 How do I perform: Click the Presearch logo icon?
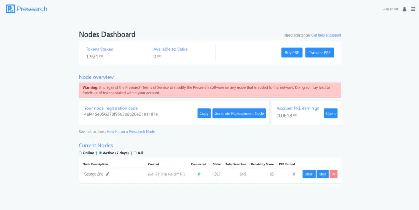pos(11,9)
